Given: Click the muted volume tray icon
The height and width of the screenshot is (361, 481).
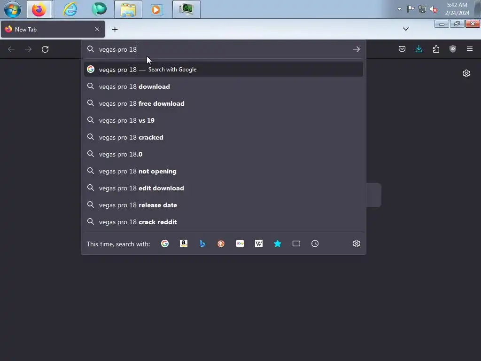Looking at the screenshot, I should [x=434, y=9].
